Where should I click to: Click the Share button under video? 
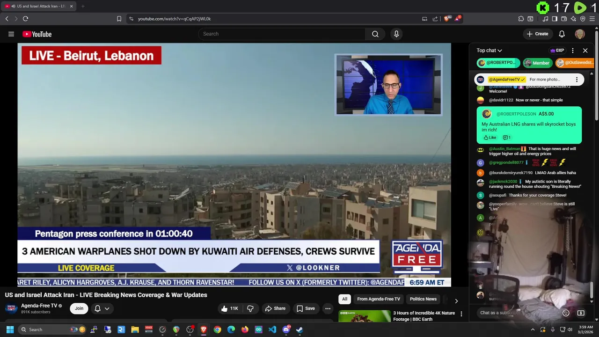(275, 308)
